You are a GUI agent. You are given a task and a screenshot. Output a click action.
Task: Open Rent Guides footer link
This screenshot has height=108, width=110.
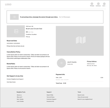20,99
